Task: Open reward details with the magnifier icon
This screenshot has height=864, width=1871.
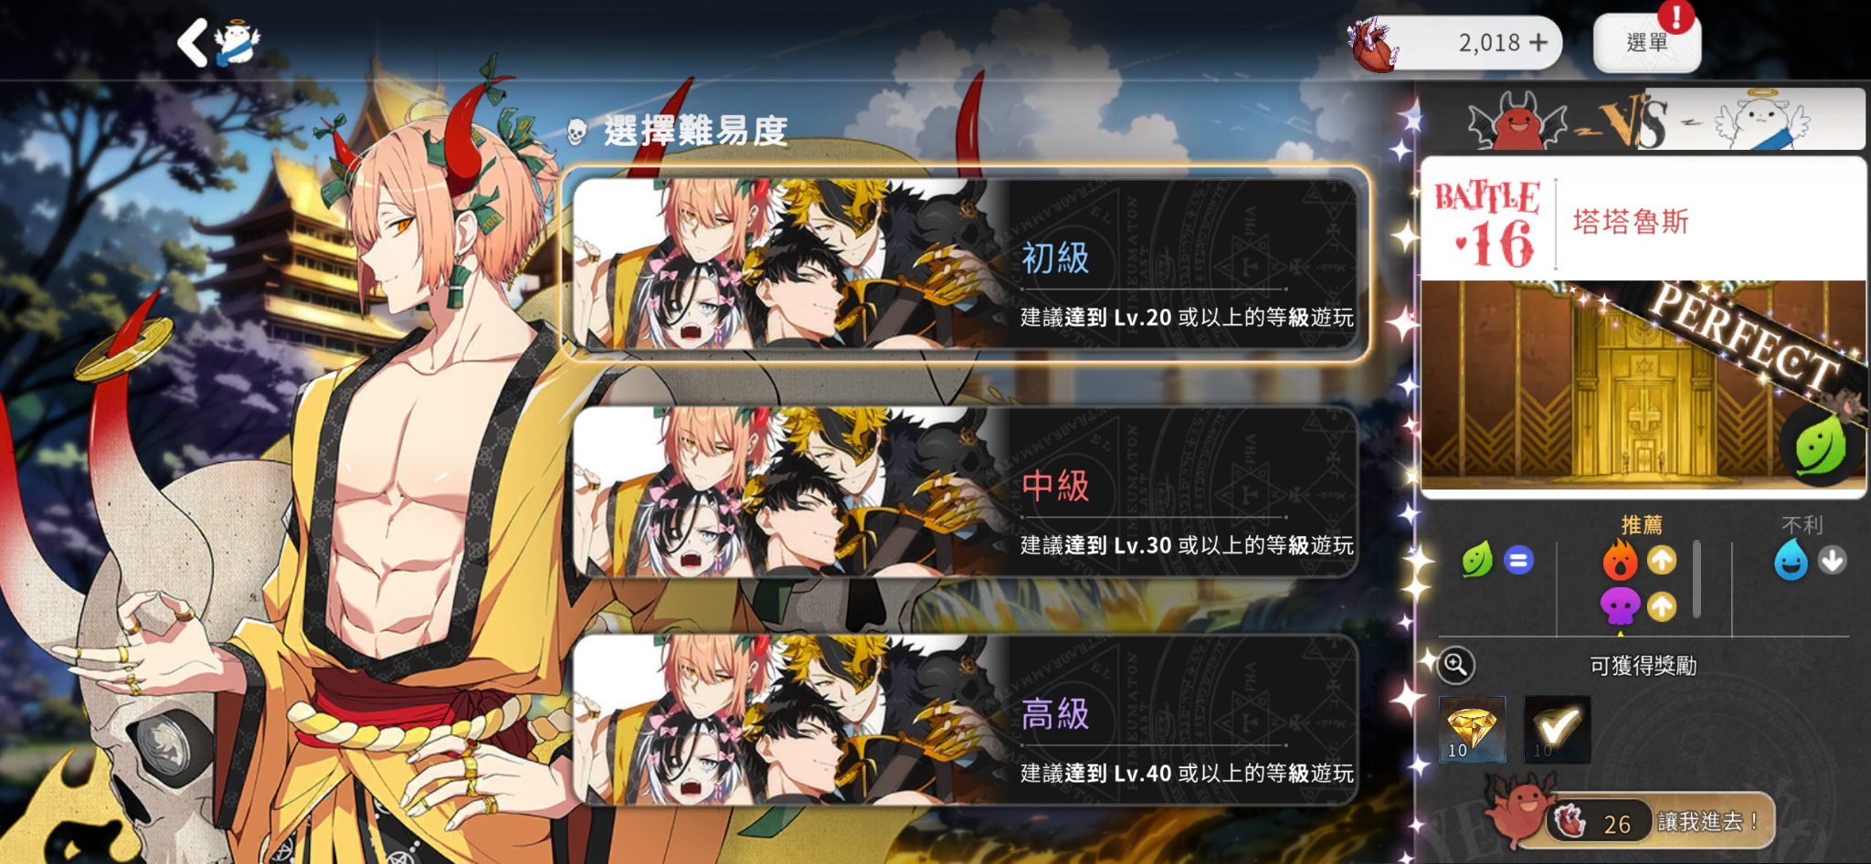Action: click(1456, 665)
